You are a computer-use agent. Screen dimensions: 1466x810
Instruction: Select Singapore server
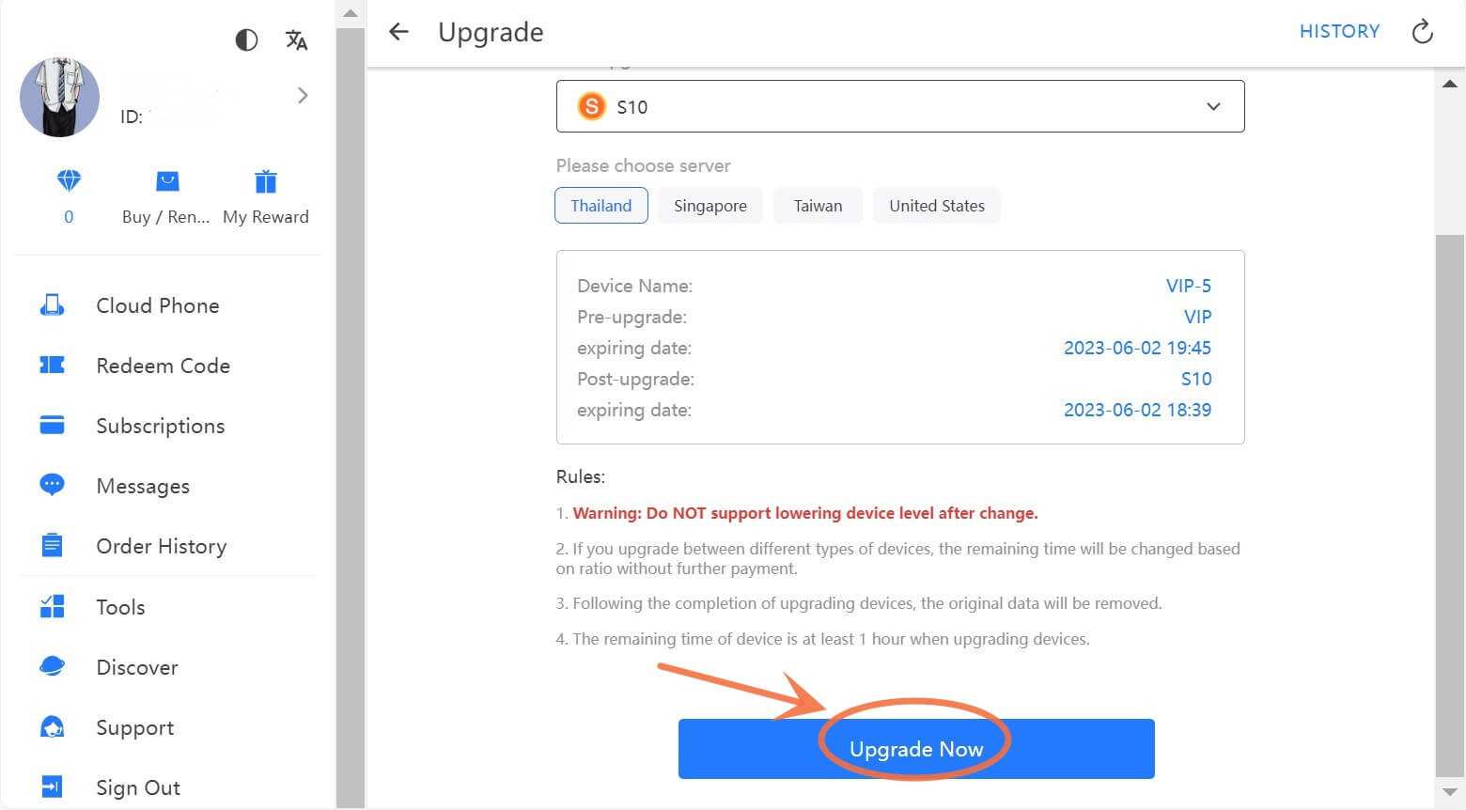(710, 206)
